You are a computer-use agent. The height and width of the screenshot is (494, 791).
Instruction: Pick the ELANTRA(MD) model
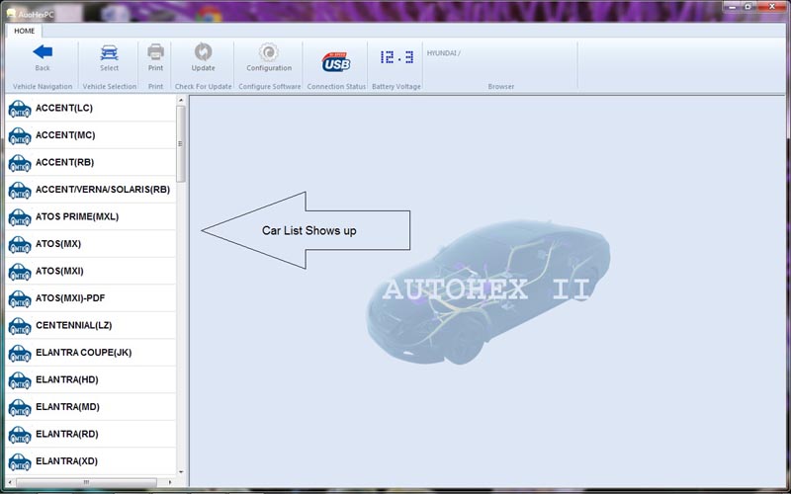67,407
